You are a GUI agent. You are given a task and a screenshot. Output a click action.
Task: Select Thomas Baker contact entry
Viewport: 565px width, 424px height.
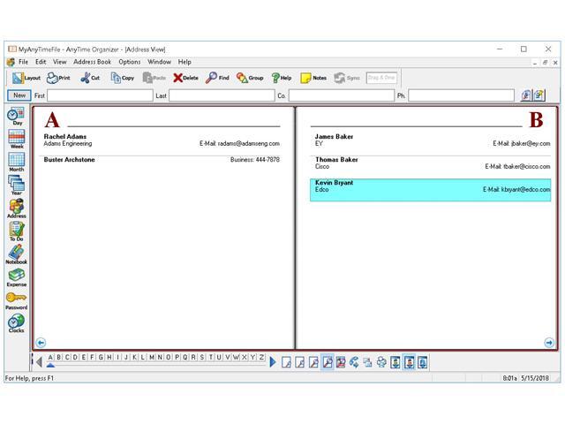tap(431, 163)
